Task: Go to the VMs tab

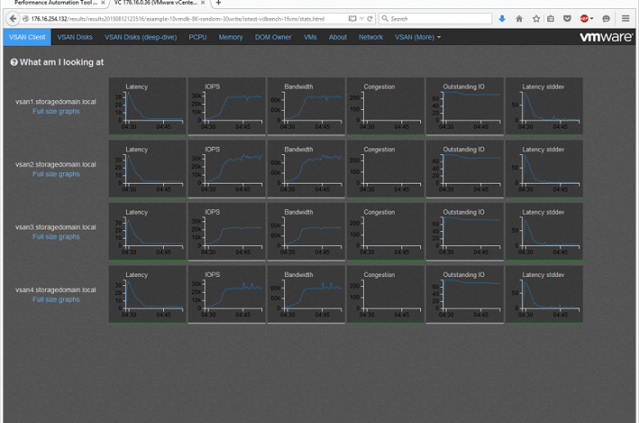Action: click(x=310, y=37)
